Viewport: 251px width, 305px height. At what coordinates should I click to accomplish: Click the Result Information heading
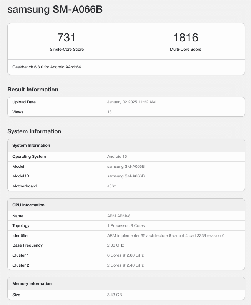click(x=33, y=90)
